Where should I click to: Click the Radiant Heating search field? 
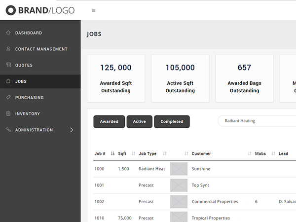257,121
